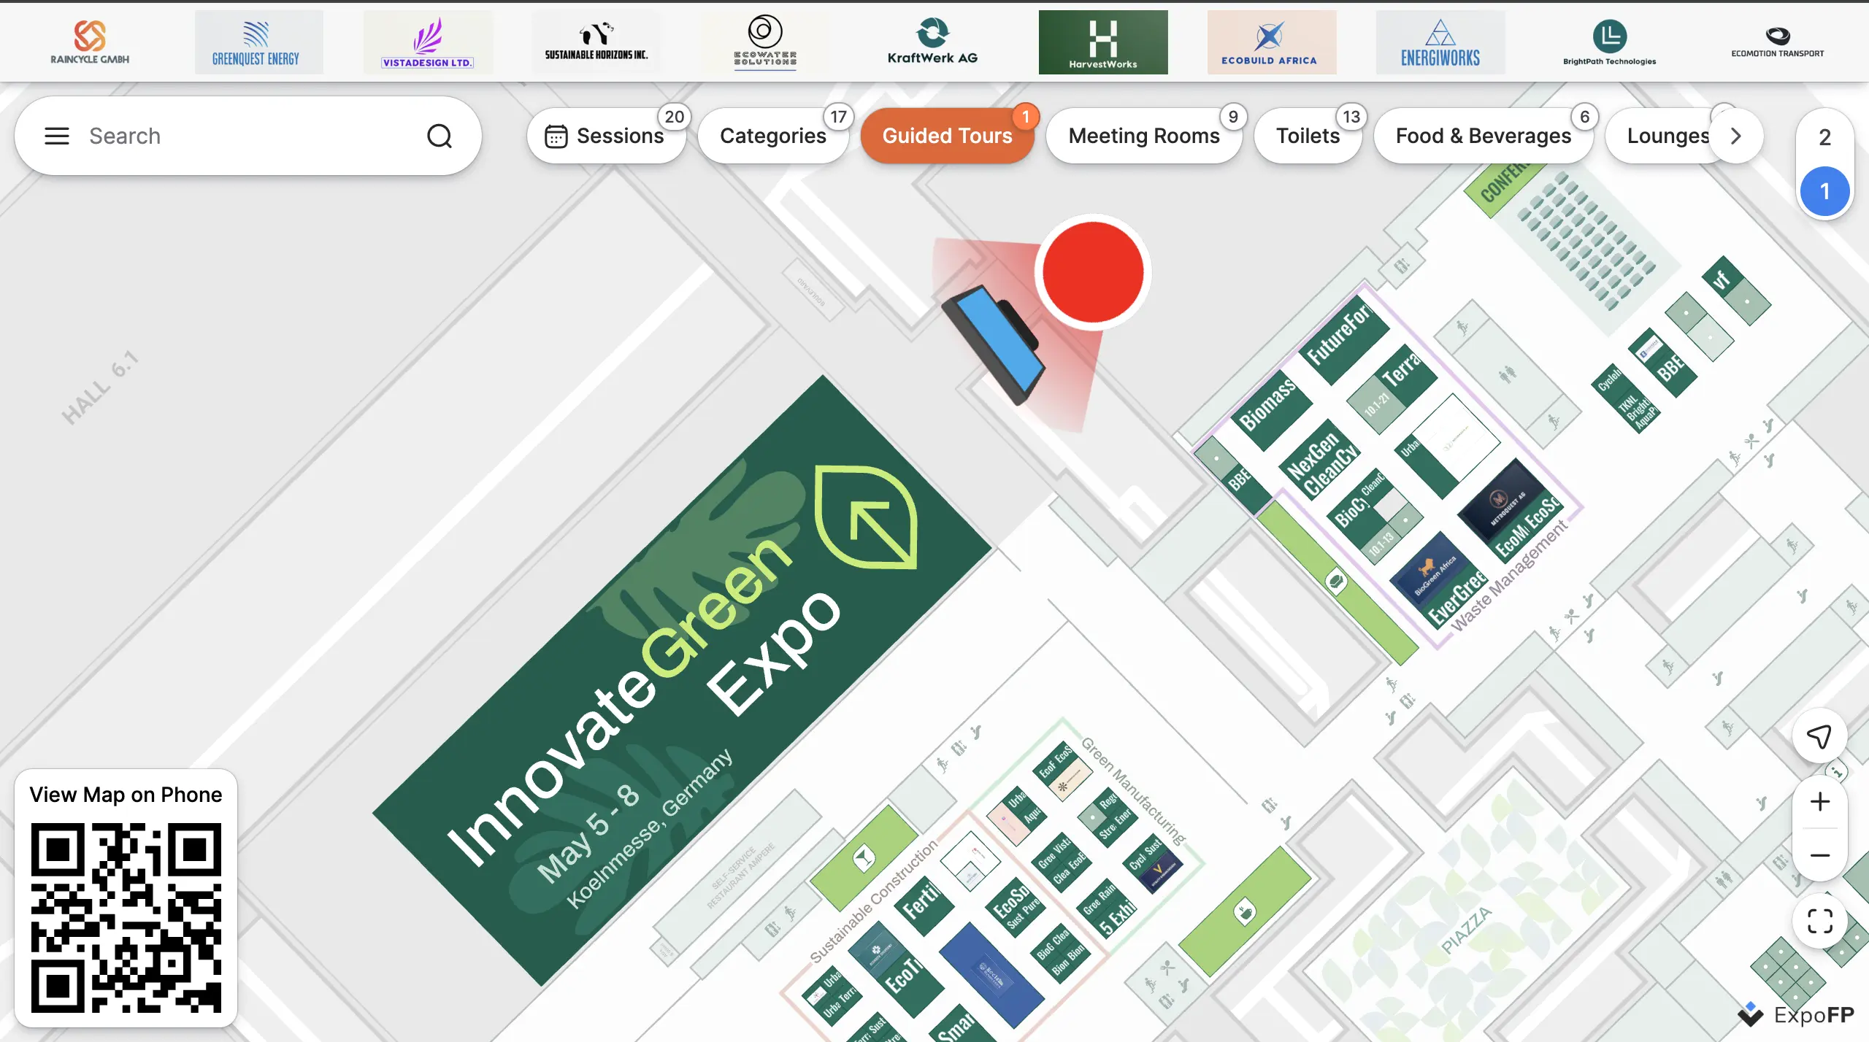Select floor 1 level button
Viewport: 1869px width, 1042px height.
point(1824,191)
